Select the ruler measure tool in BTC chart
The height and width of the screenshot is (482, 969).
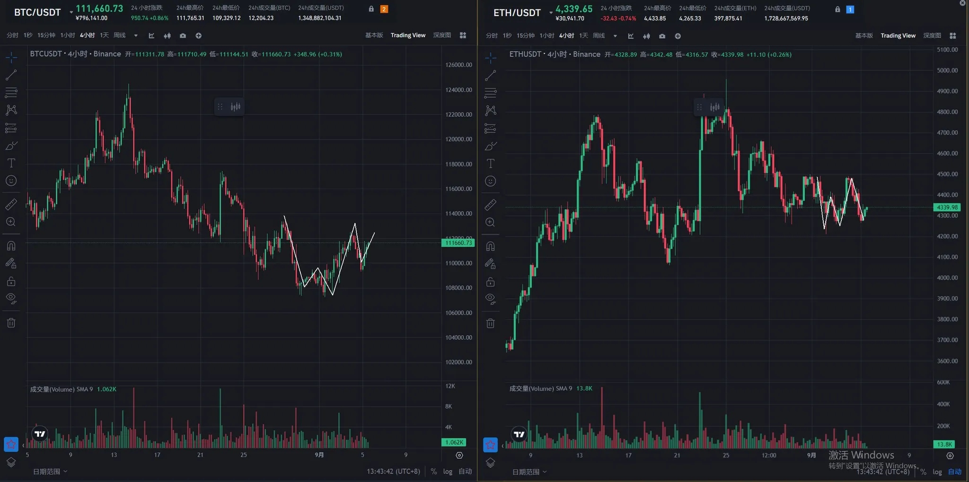11,204
